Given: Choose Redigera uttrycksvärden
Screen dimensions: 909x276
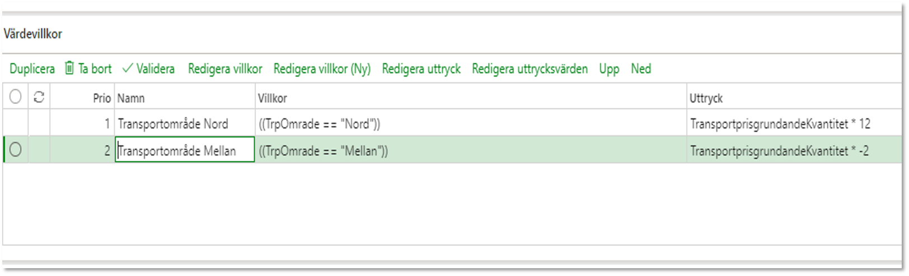Looking at the screenshot, I should [530, 69].
